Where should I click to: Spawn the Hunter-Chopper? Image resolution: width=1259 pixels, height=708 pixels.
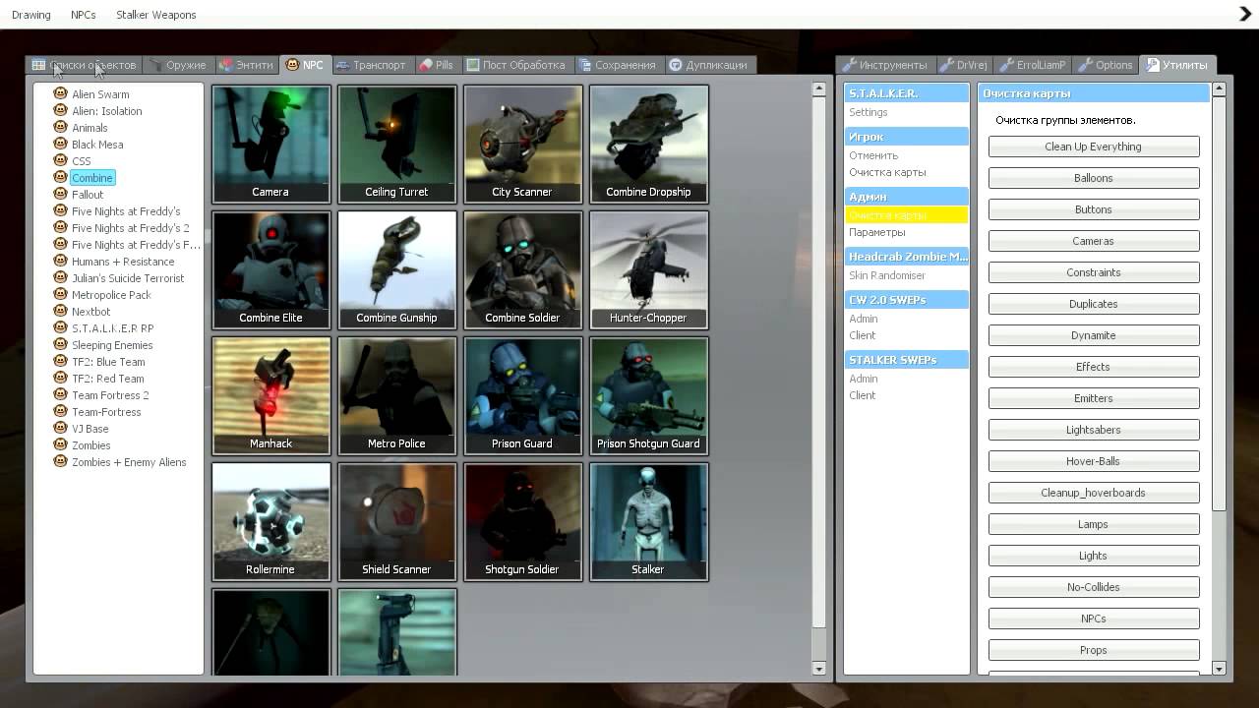648,269
